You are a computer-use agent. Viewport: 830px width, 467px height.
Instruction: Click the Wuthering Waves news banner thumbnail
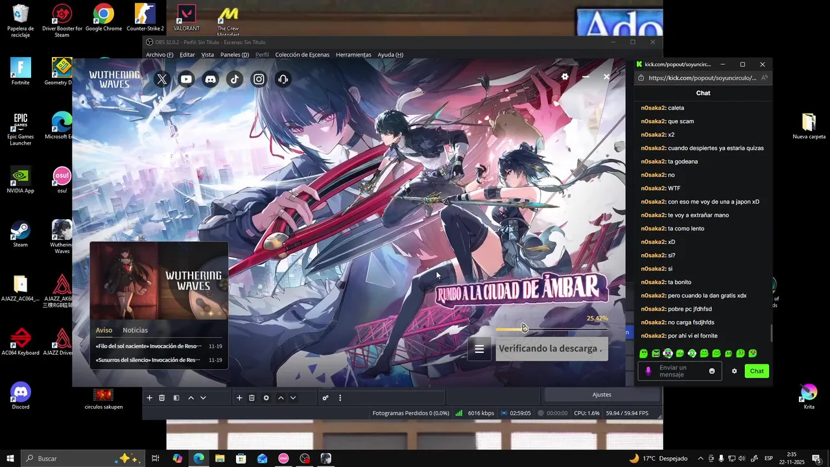click(159, 281)
